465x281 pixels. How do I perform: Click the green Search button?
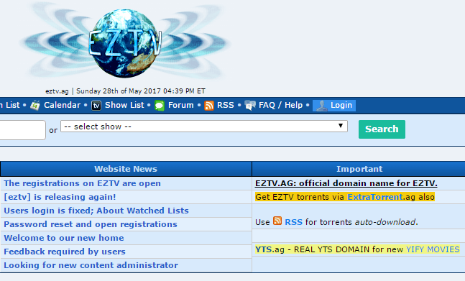382,129
